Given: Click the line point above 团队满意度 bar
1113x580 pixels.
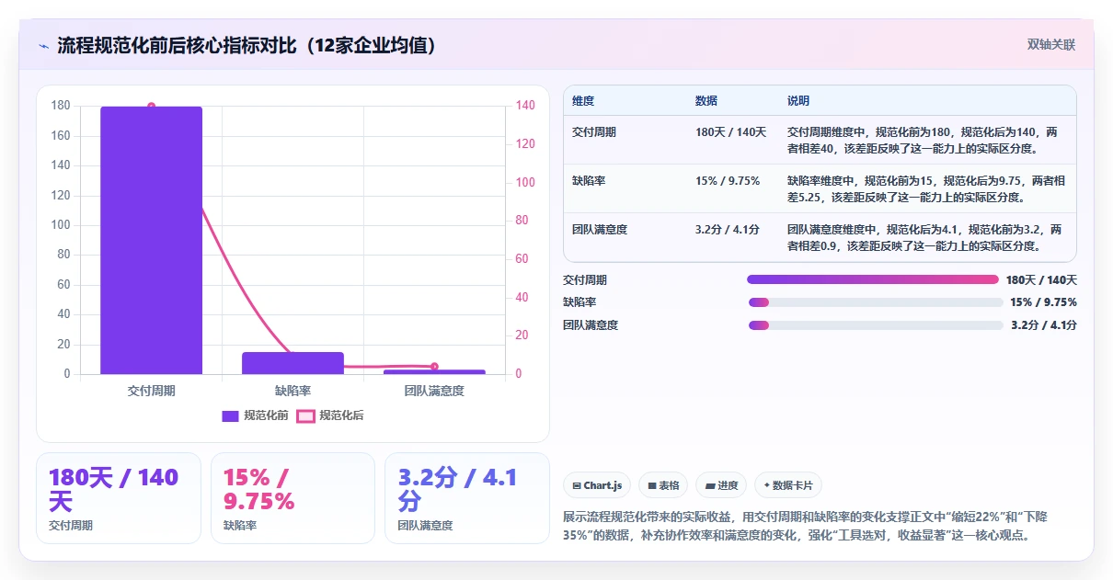Looking at the screenshot, I should 434,367.
